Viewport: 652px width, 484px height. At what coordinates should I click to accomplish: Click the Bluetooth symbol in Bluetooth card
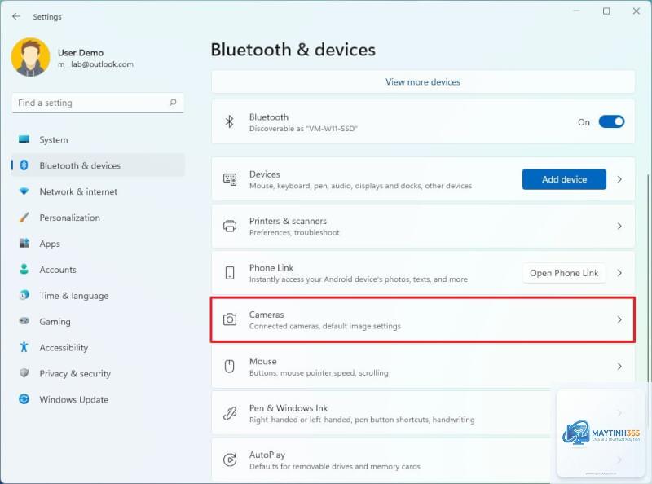click(x=230, y=122)
